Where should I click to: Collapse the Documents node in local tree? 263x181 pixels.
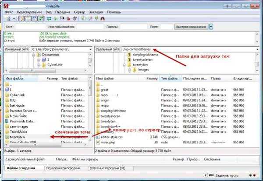pyautogui.click(x=33, y=55)
